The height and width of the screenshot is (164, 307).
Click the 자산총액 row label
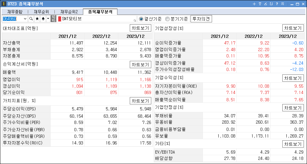(11, 43)
